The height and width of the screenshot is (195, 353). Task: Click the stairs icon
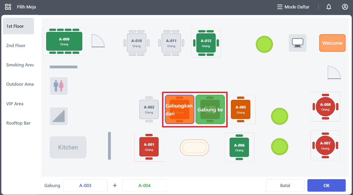(59, 116)
